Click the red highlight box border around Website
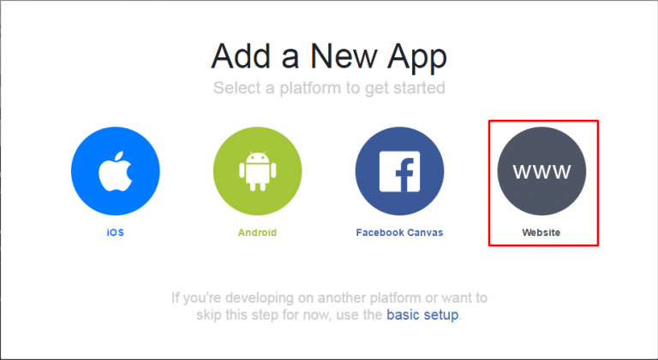Screen dimensions: 658x360 (x=543, y=121)
